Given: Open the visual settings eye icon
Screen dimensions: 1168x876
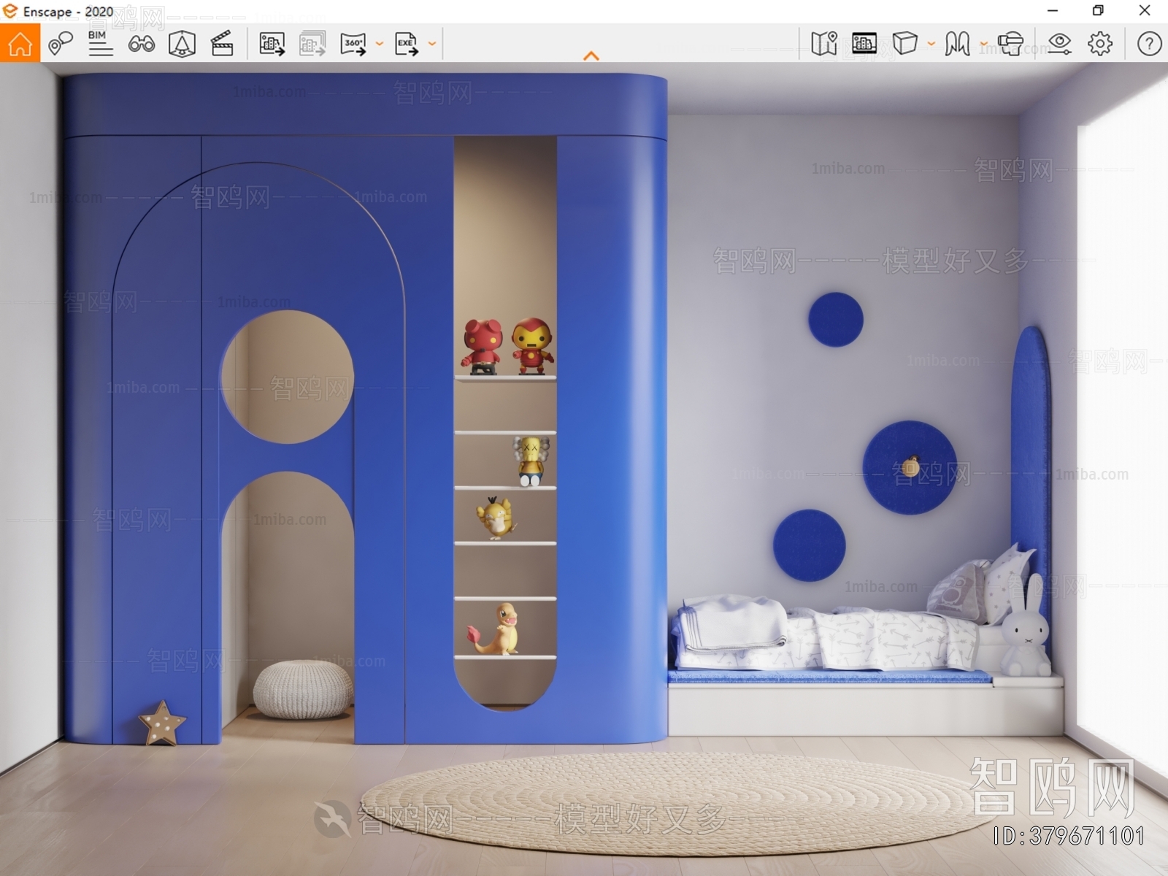Looking at the screenshot, I should click(x=1059, y=44).
